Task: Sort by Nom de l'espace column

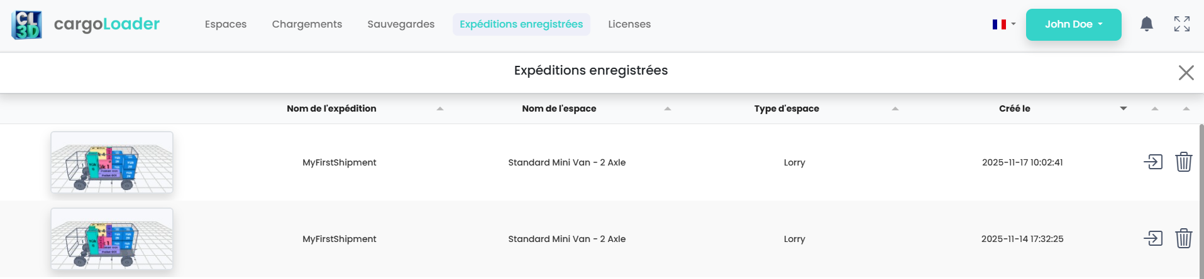Action: click(668, 109)
